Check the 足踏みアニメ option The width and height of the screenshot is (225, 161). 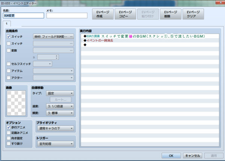(9, 133)
